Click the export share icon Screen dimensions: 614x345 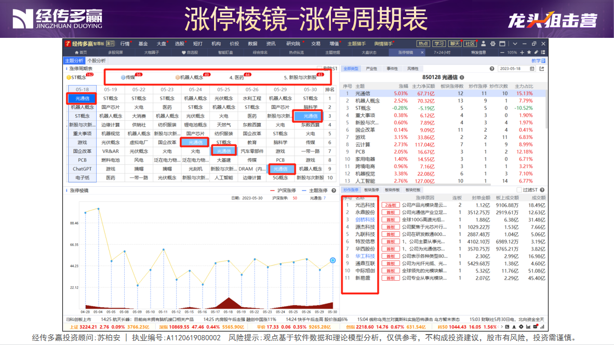point(542,68)
